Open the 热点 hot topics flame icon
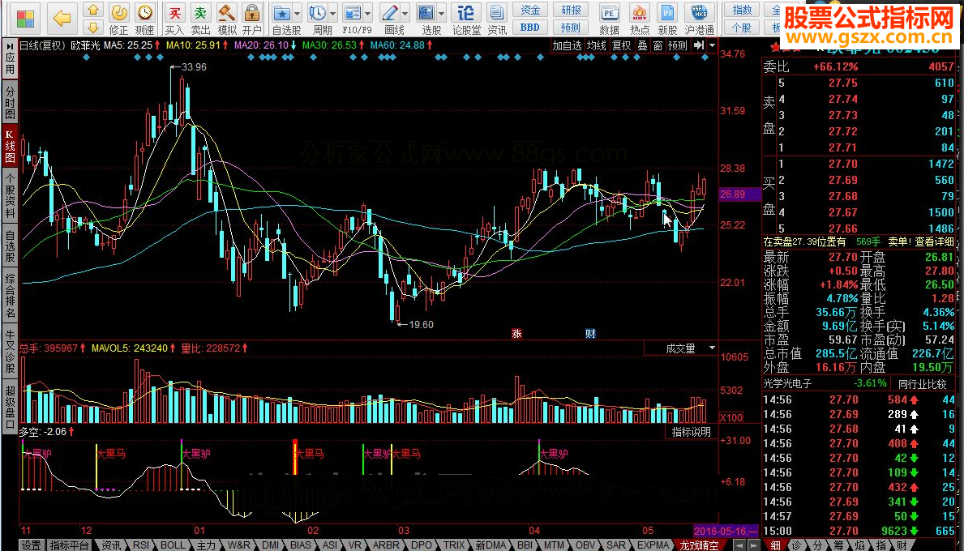Screen dimensions: 964x551 (640, 19)
